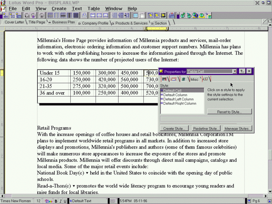The height and width of the screenshot is (204, 272).
Task: Click the globe with blue down arrow icon
Action: point(189,16)
